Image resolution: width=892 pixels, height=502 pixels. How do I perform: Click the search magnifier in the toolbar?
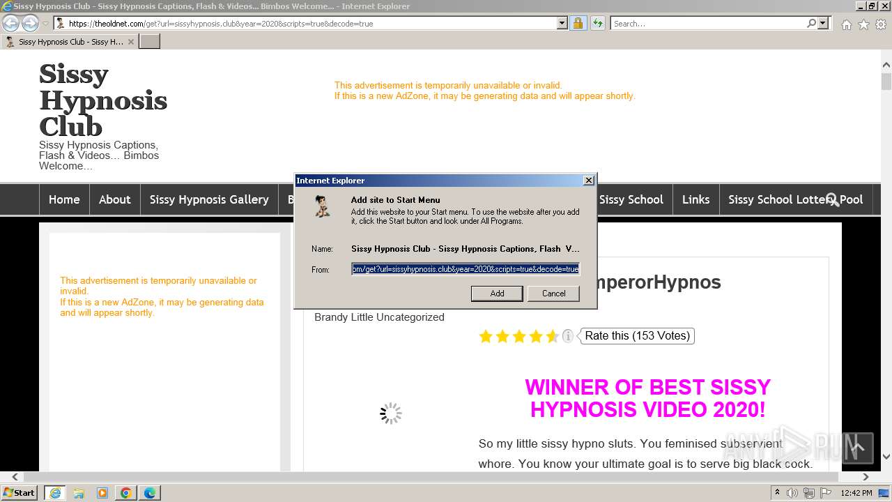811,23
